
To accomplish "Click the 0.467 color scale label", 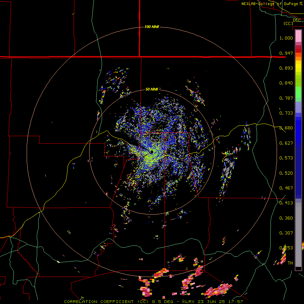I will click(286, 188).
